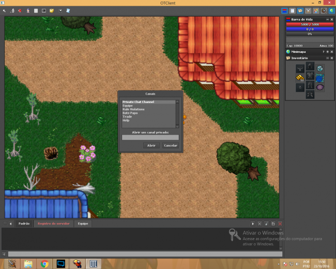Click the red X ignore icon in chat bar
Viewport: 336px width, 269px height.
coord(280,224)
